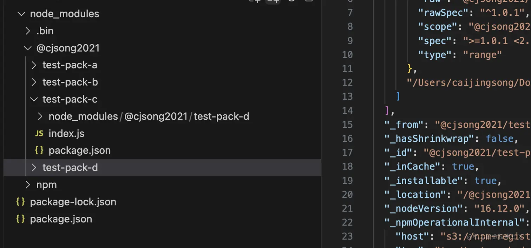Click the nested @cjsong2021 compact path segment
Screen dimensions: 531x248
pyautogui.click(x=156, y=116)
